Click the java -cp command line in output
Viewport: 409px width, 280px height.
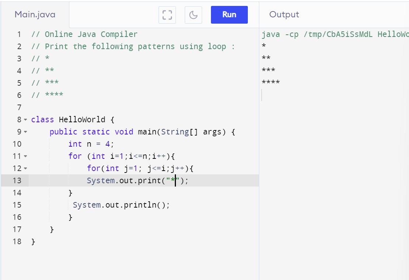click(x=335, y=34)
